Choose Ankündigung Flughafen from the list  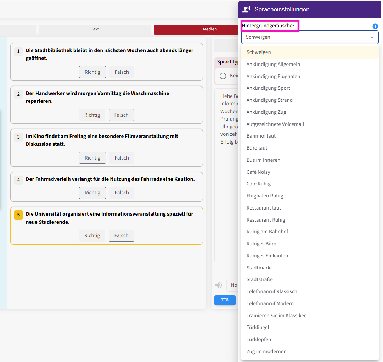273,76
